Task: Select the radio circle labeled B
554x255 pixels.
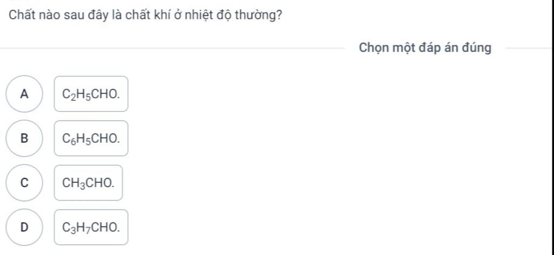Action: (x=23, y=138)
